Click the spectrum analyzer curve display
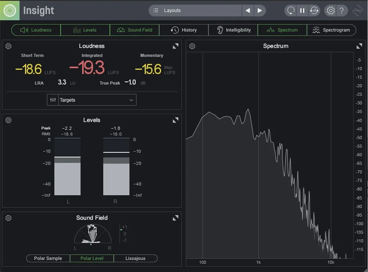 [x=270, y=155]
